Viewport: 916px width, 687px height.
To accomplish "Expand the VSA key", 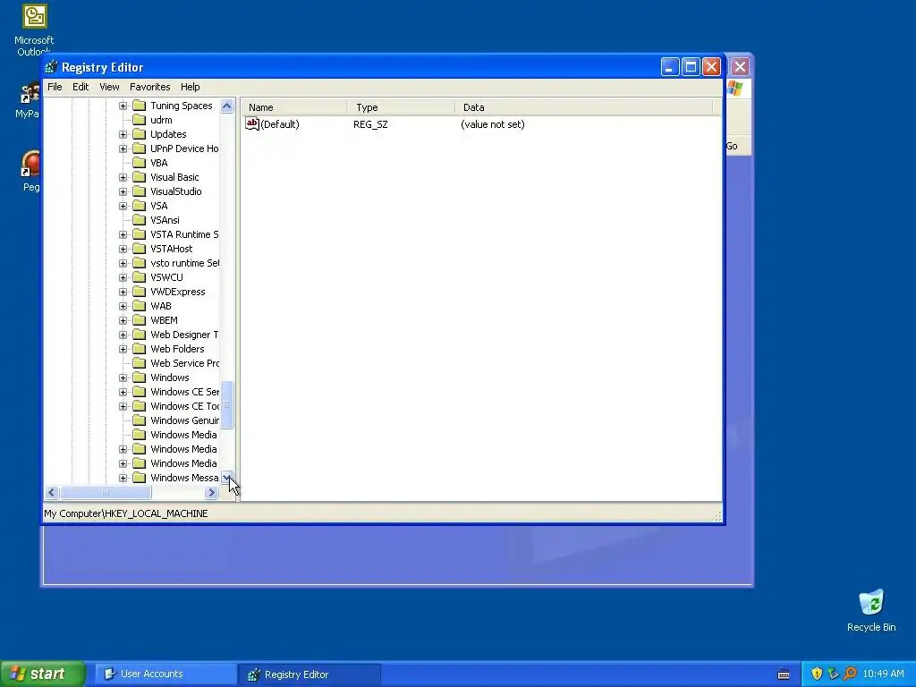I will click(x=123, y=207).
